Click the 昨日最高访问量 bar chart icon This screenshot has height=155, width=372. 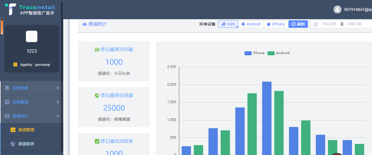(97, 49)
